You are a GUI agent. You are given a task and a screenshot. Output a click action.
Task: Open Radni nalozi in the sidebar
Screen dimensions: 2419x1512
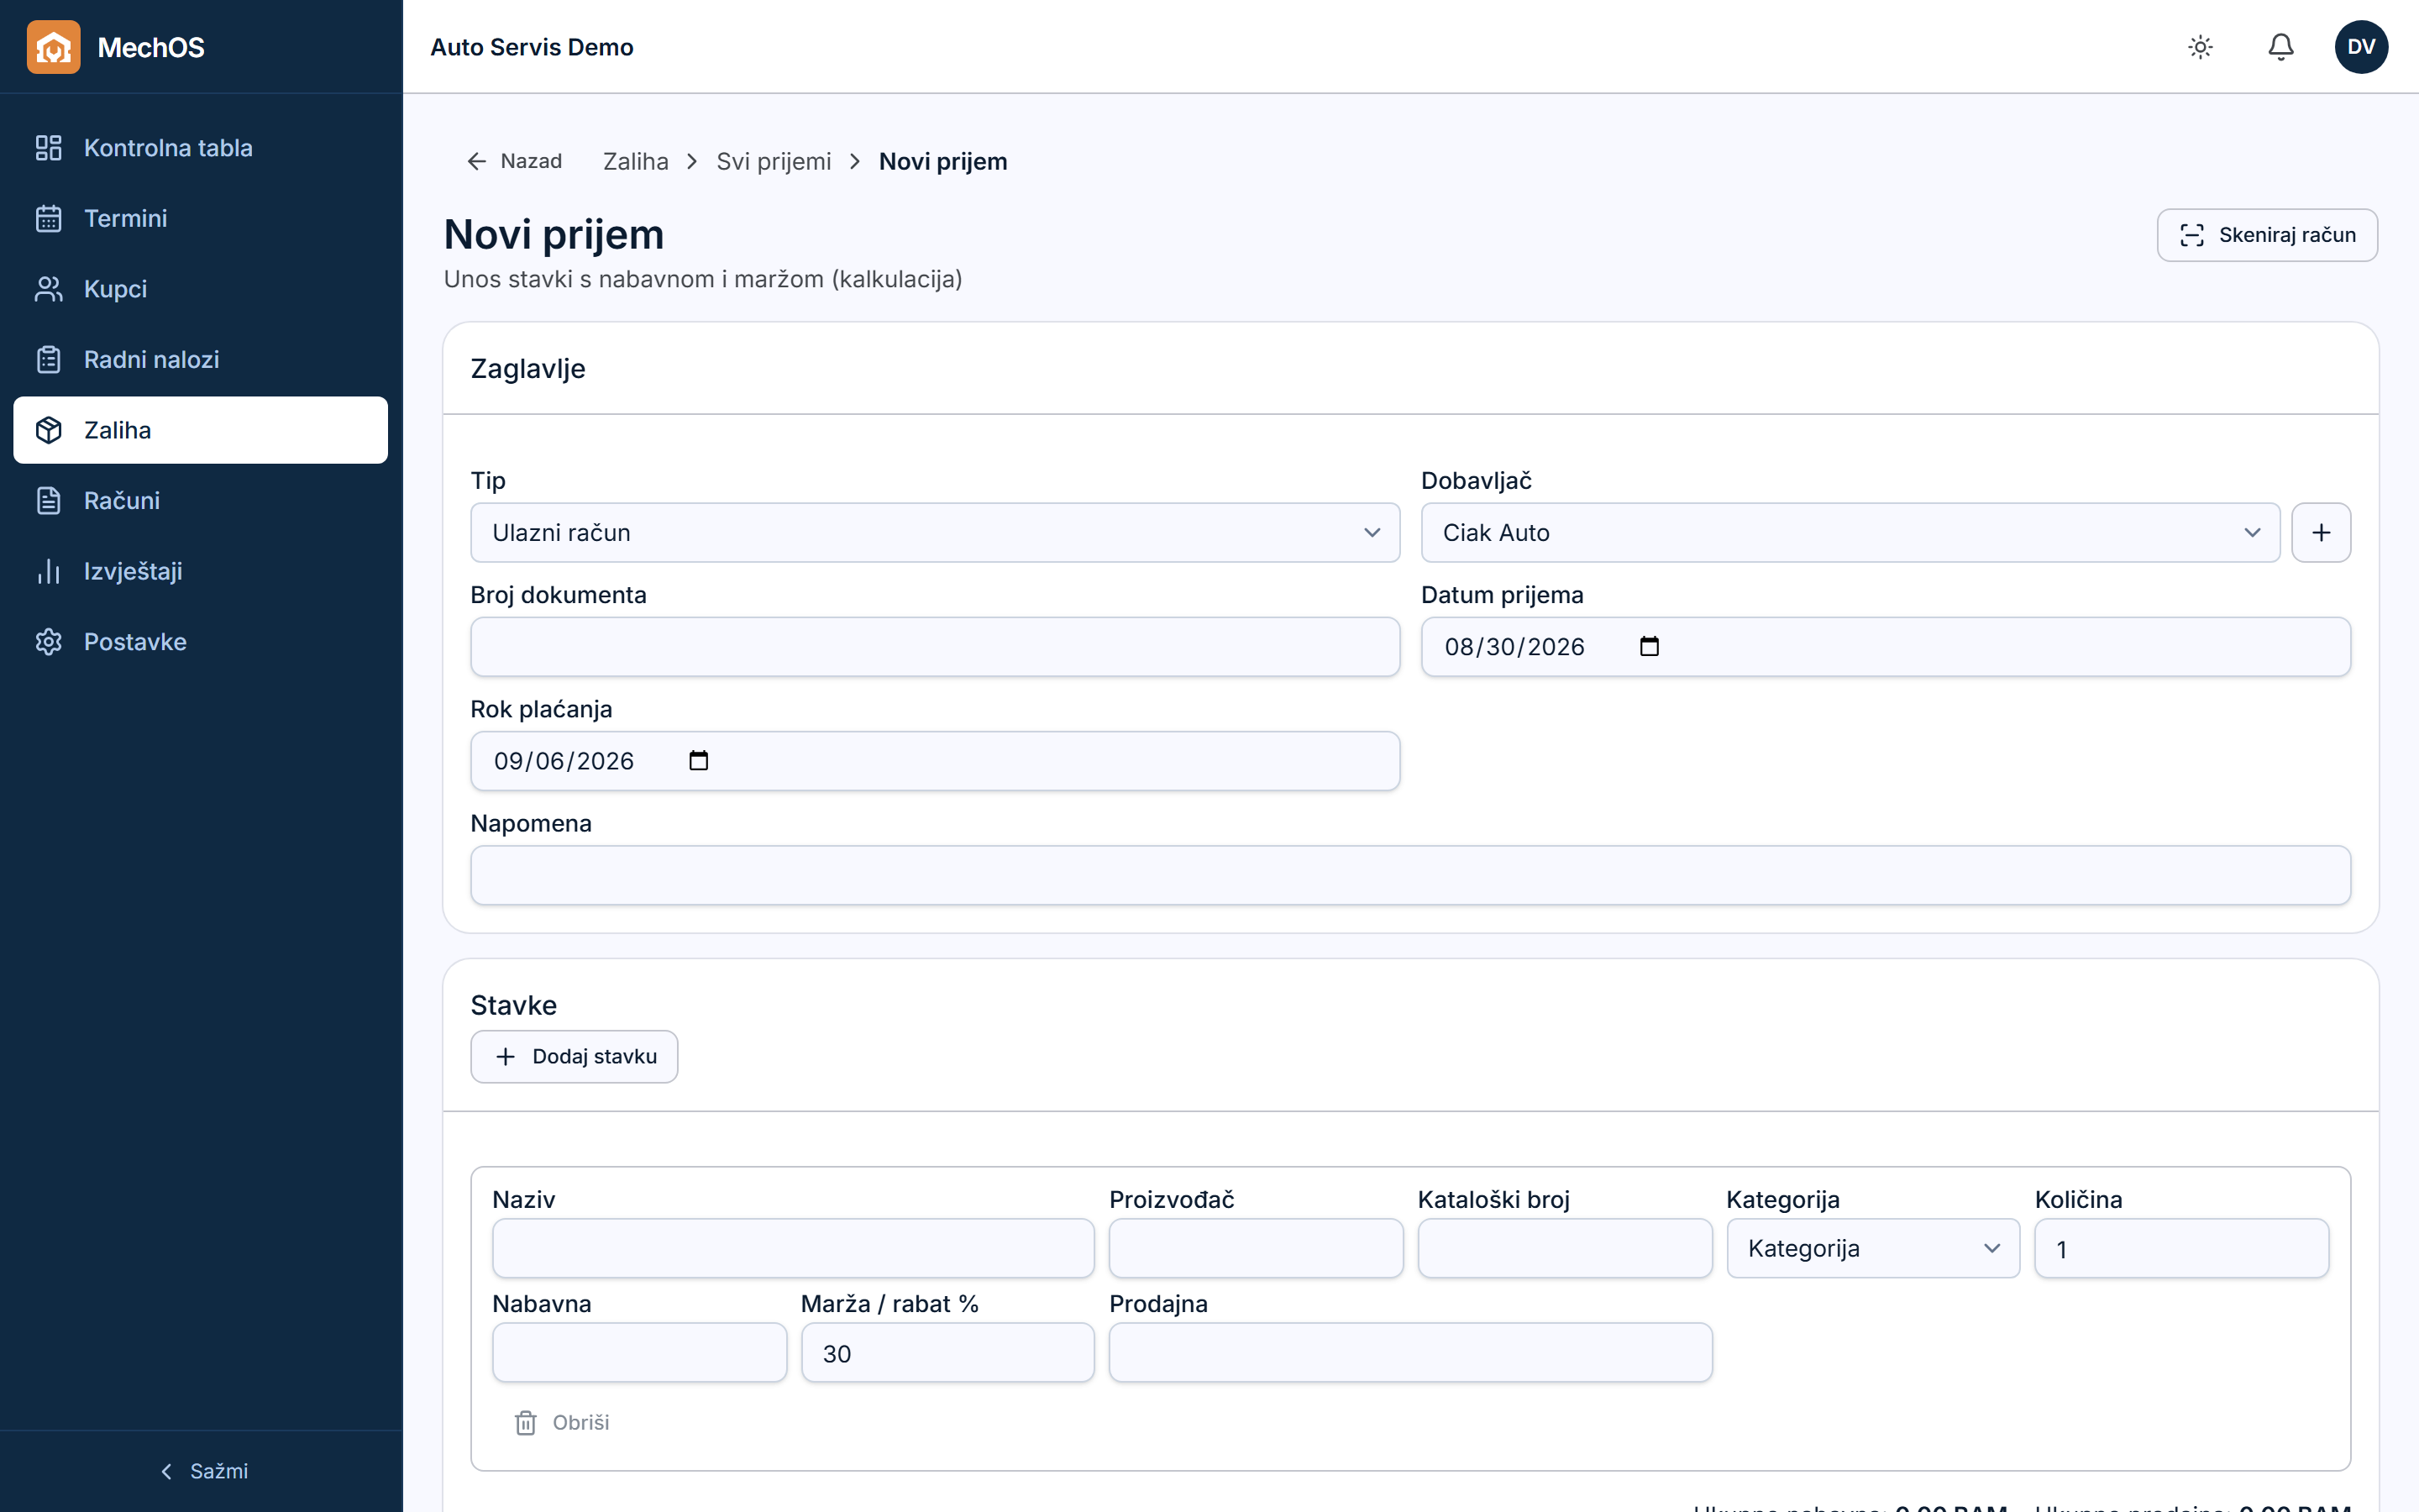(x=201, y=359)
